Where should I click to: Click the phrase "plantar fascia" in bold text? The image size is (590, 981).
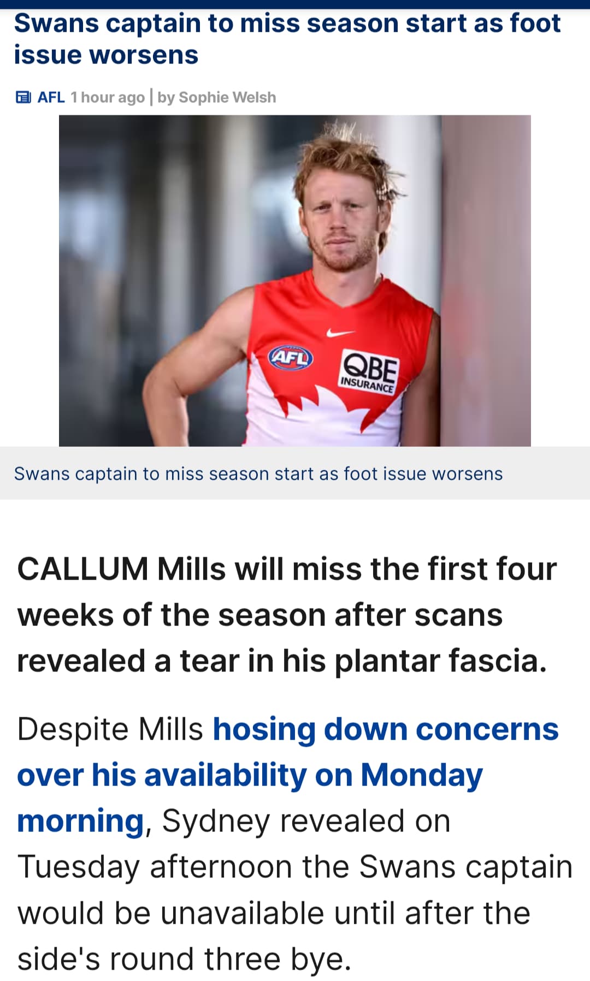coord(440,661)
